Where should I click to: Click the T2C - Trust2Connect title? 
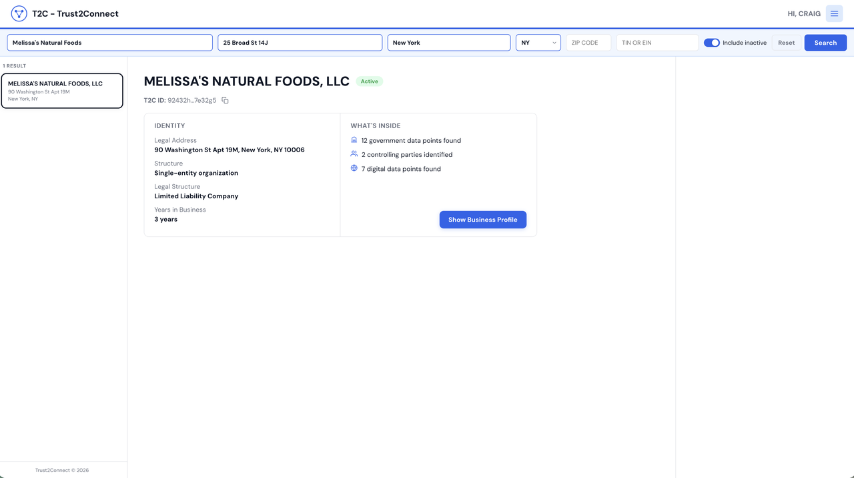point(75,13)
